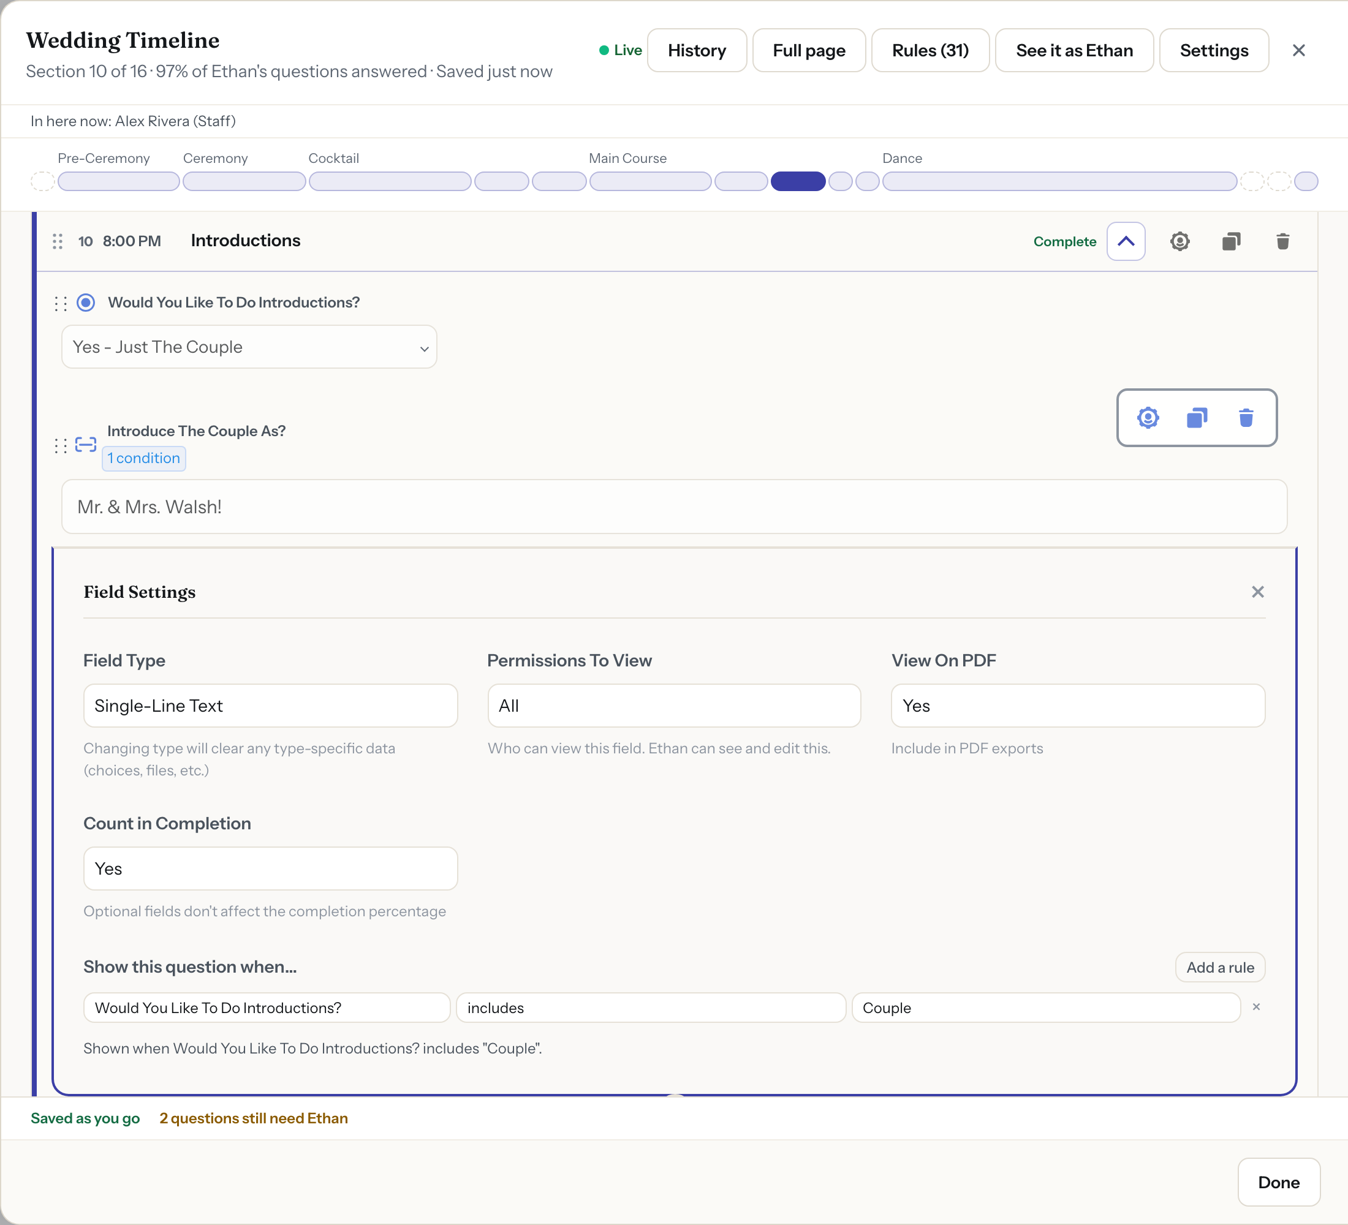Collapse the Introductions section with chevron
The width and height of the screenshot is (1348, 1225).
[1126, 241]
